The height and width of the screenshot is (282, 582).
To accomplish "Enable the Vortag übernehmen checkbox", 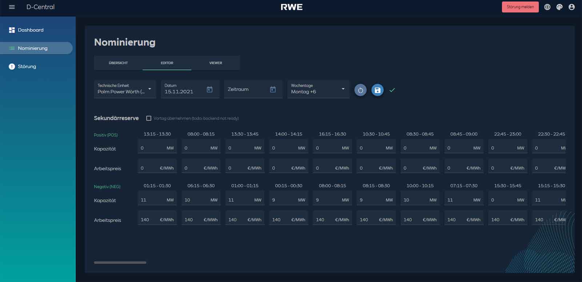I will 149,118.
